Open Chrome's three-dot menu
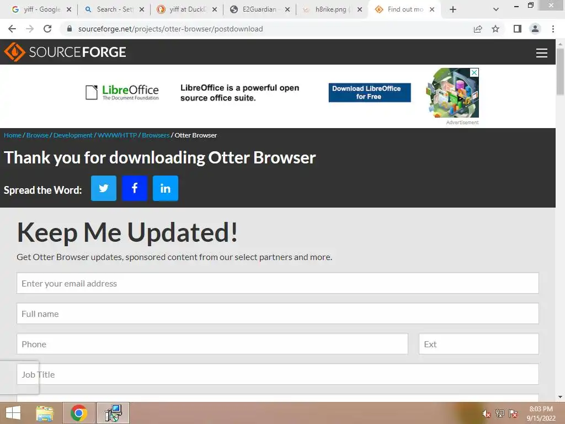This screenshot has height=424, width=565. 553,29
